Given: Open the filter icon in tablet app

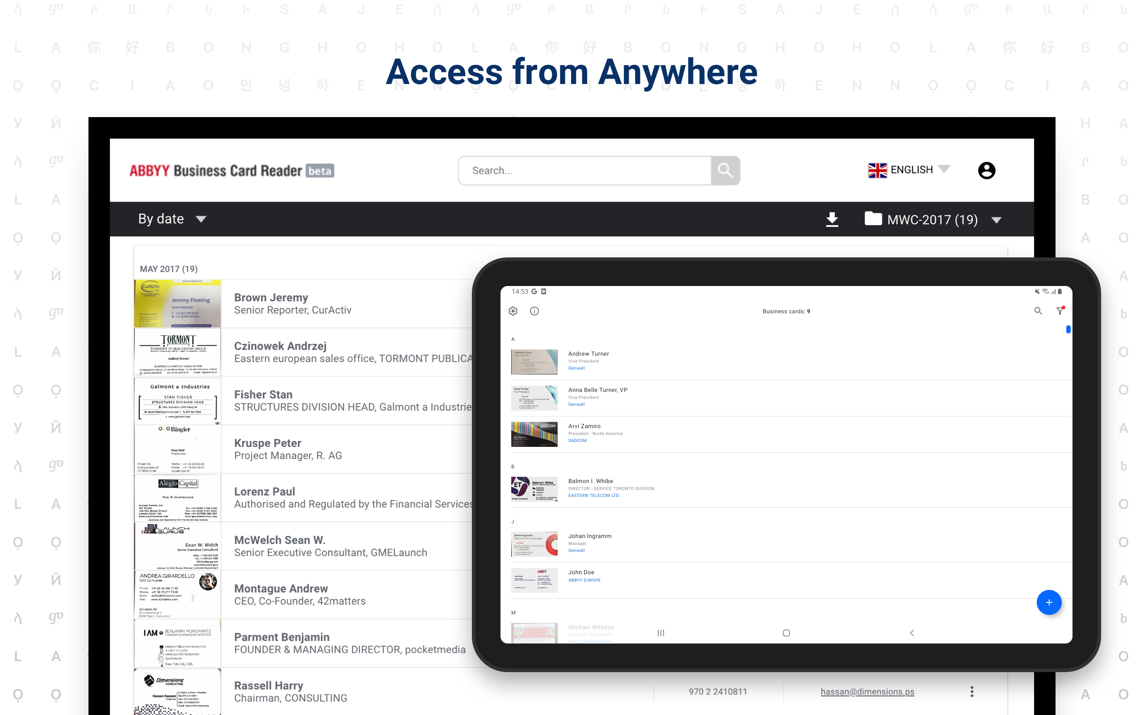Looking at the screenshot, I should (1060, 311).
